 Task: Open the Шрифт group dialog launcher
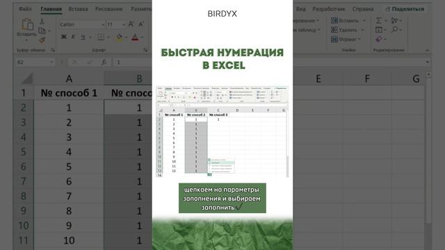pos(145,50)
